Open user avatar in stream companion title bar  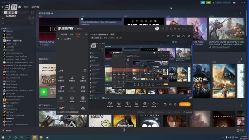157,28
